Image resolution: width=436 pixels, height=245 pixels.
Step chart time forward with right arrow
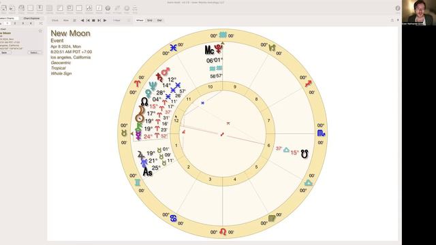(x=105, y=20)
